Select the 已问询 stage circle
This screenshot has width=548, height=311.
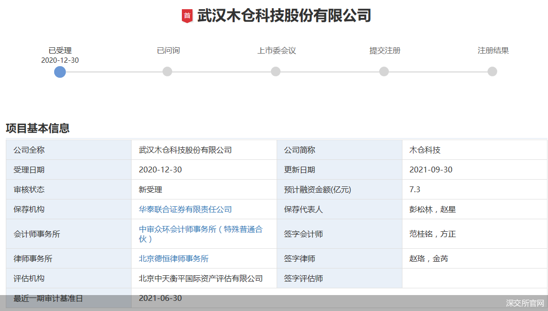click(167, 71)
